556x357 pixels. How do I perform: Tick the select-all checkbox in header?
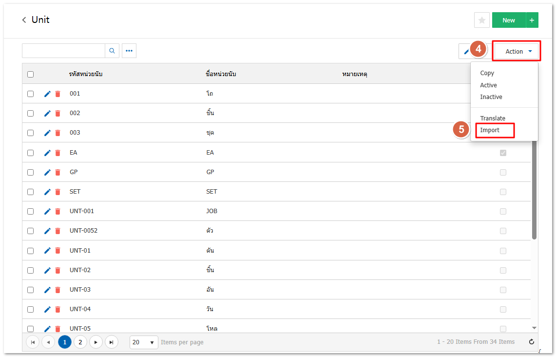tap(31, 74)
